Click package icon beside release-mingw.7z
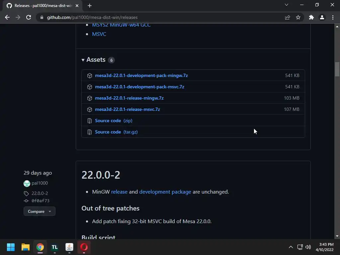 90,98
